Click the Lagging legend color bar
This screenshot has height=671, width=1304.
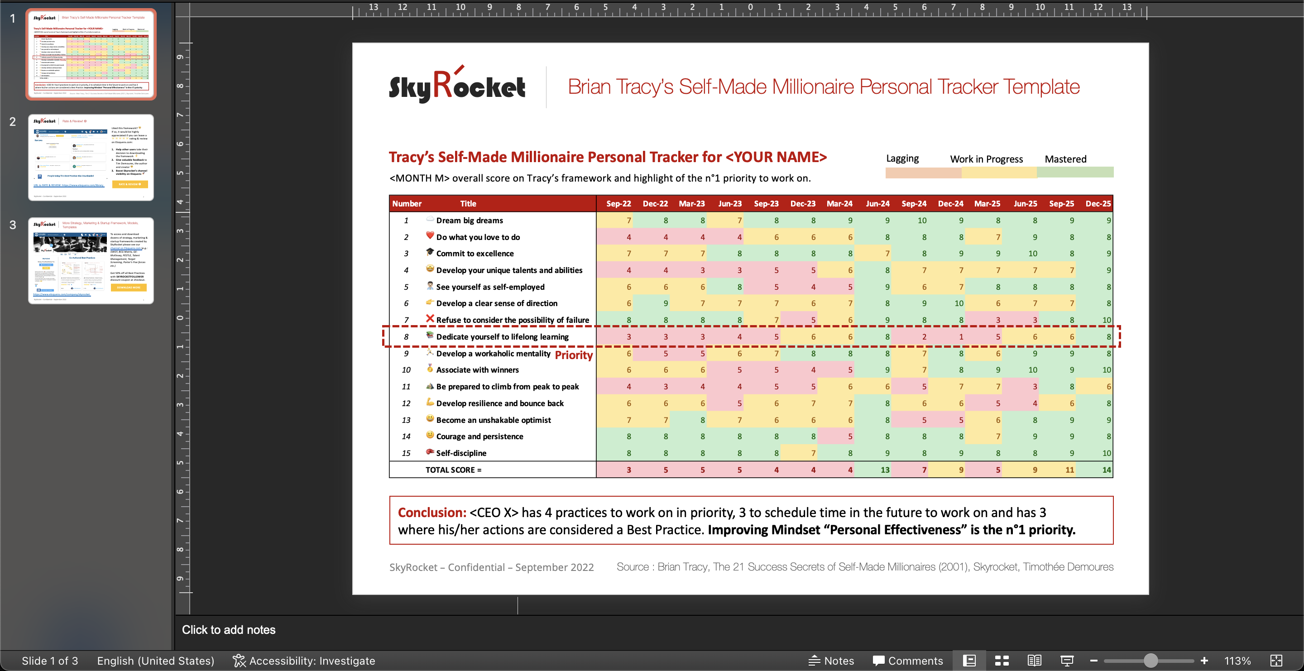[x=923, y=173]
